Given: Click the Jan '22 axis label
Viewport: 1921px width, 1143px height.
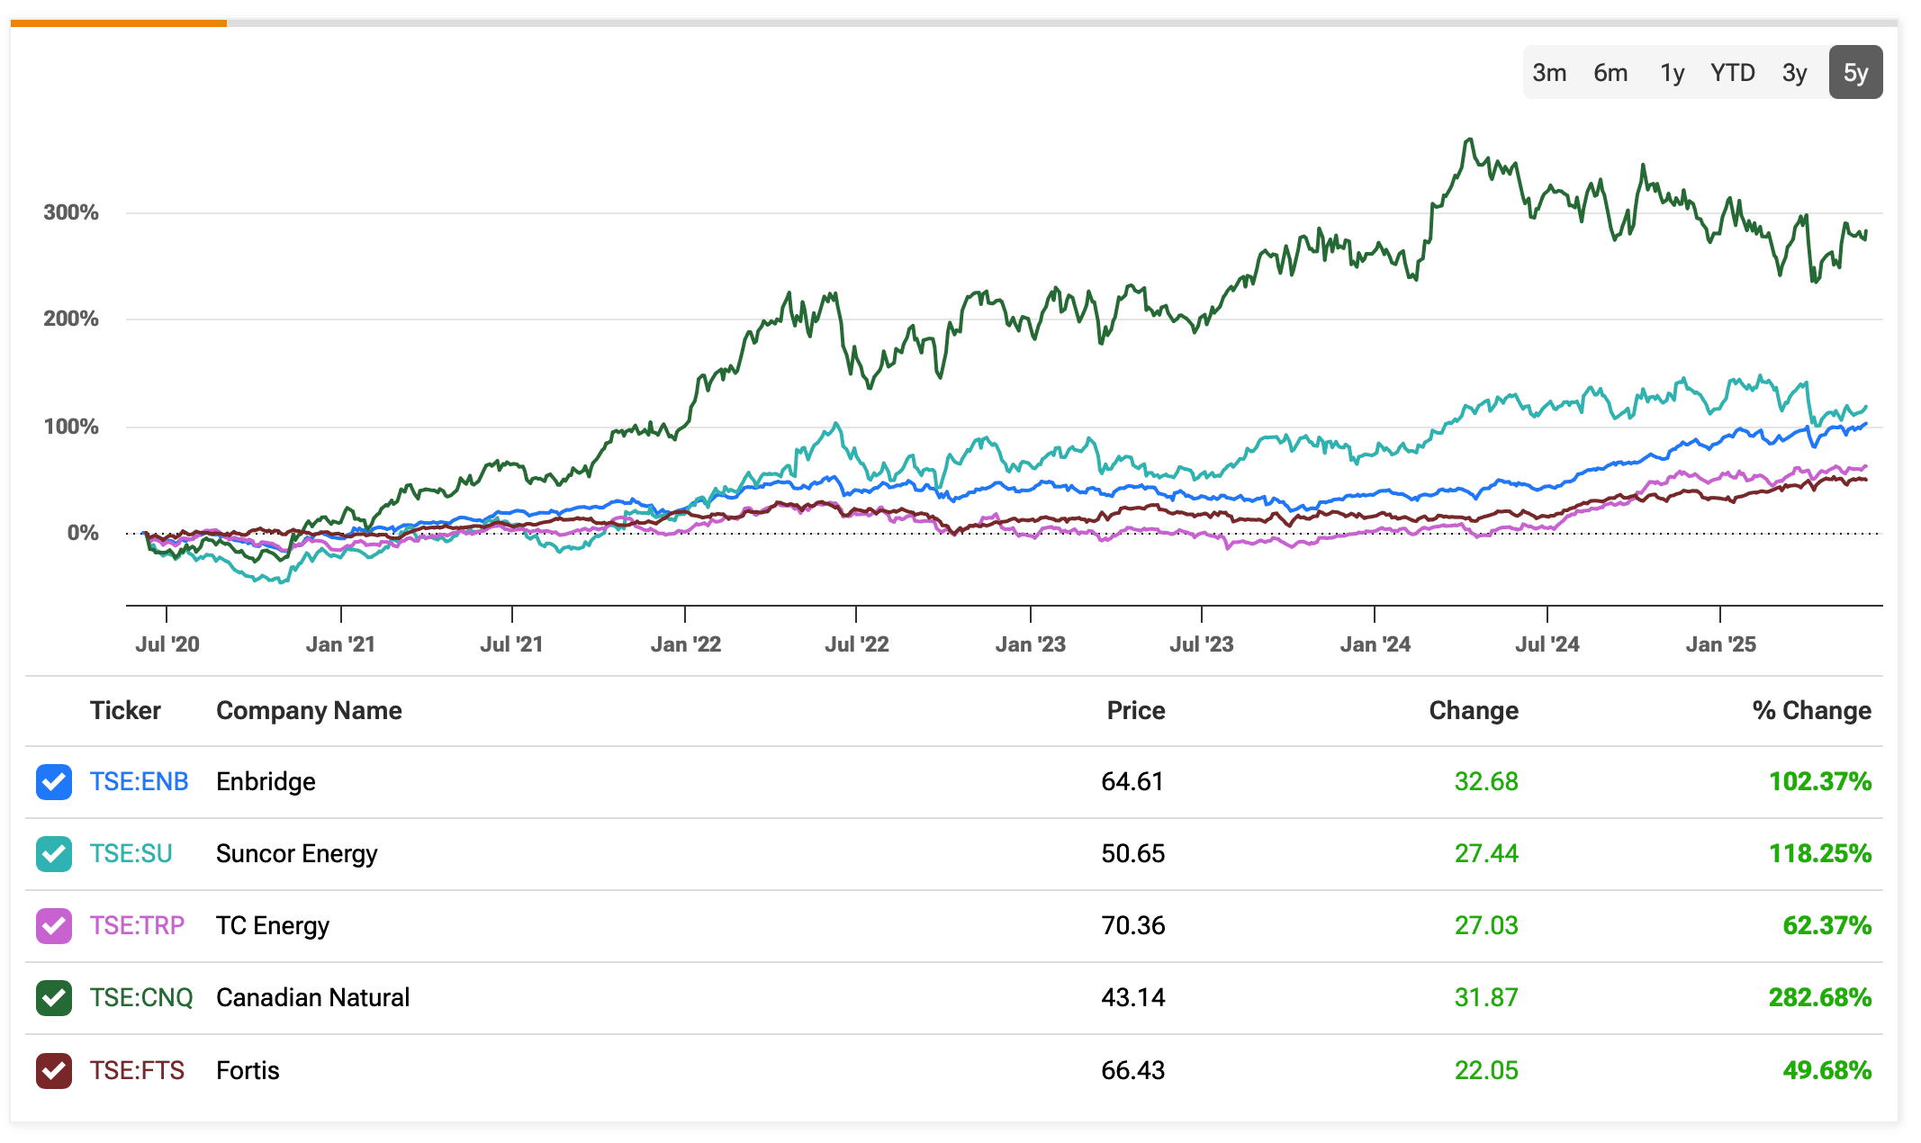Looking at the screenshot, I should 686,644.
